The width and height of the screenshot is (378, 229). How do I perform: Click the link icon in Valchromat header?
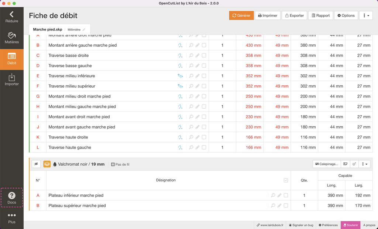(354, 164)
